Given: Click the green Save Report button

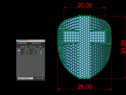Looking at the screenshot, I should [40, 47].
